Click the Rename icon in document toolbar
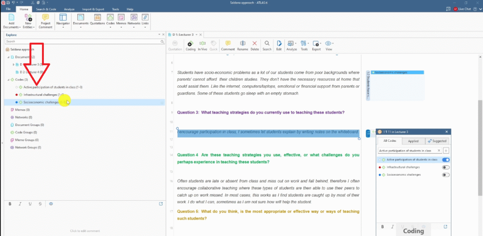The height and width of the screenshot is (236, 483). (242, 45)
